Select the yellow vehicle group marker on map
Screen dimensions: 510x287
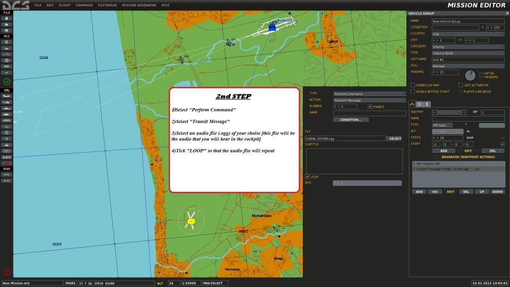191,221
